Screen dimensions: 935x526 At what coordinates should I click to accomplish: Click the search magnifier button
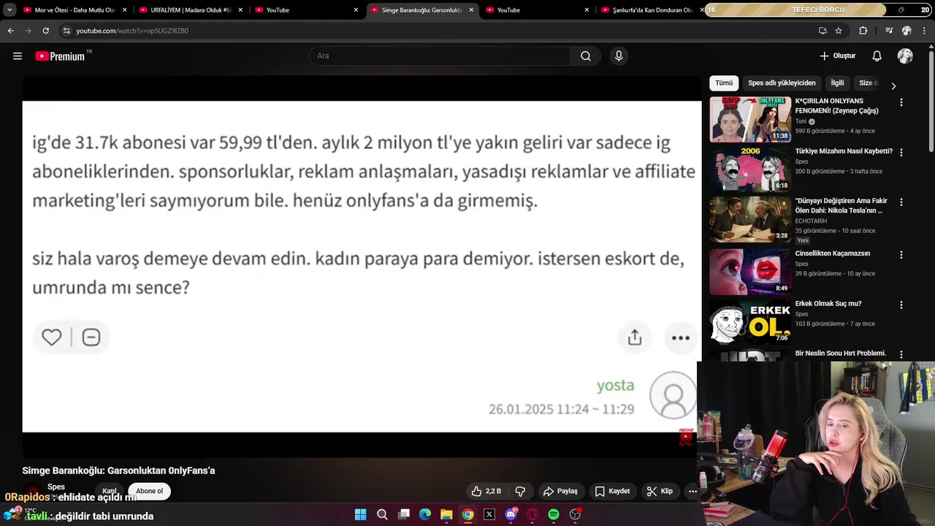(x=586, y=56)
